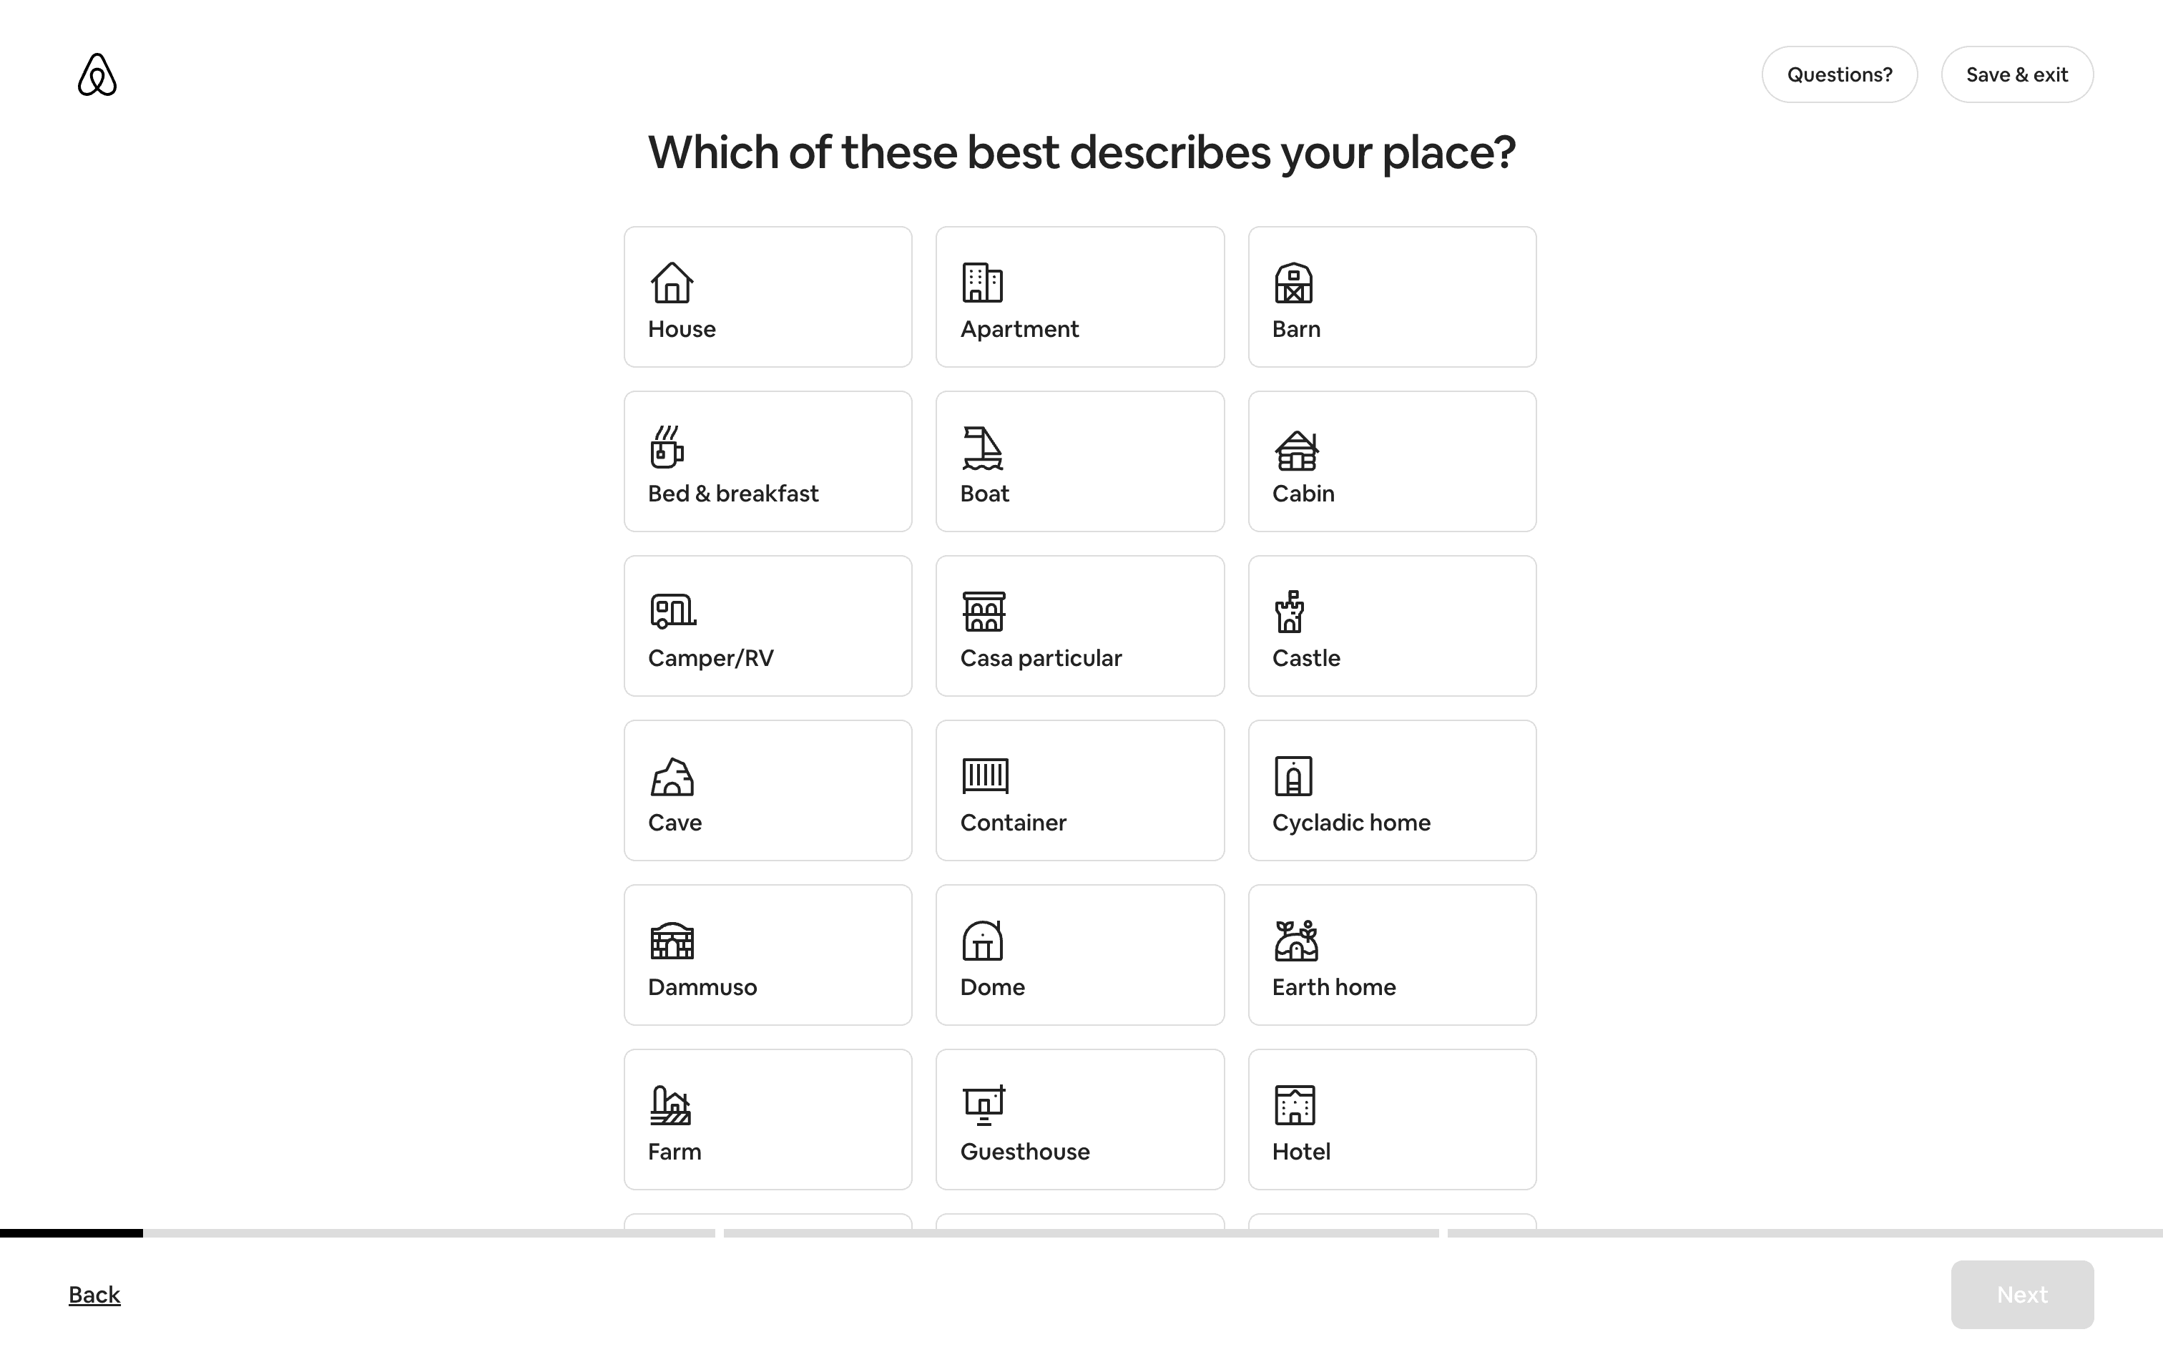Go back using the Back link

tap(94, 1294)
